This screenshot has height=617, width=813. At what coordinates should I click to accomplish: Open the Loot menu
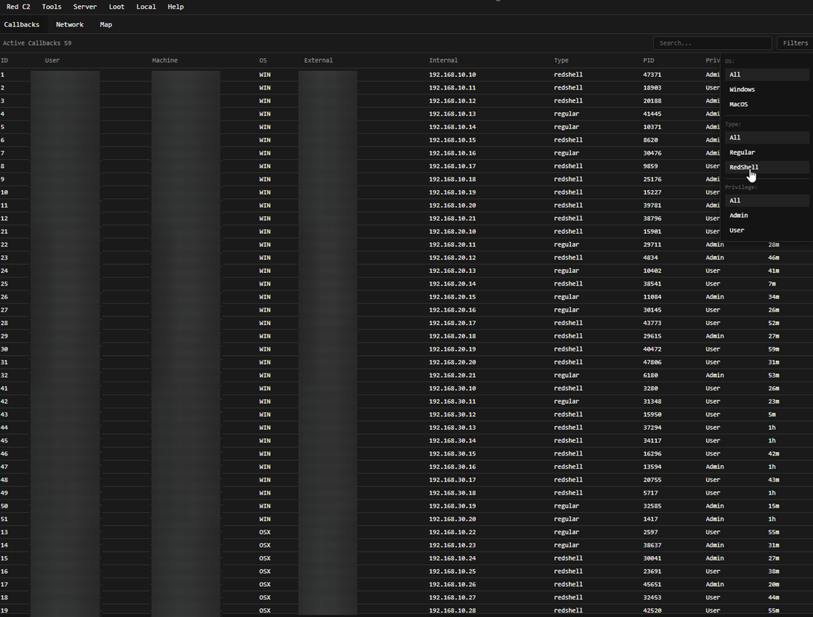tap(117, 7)
